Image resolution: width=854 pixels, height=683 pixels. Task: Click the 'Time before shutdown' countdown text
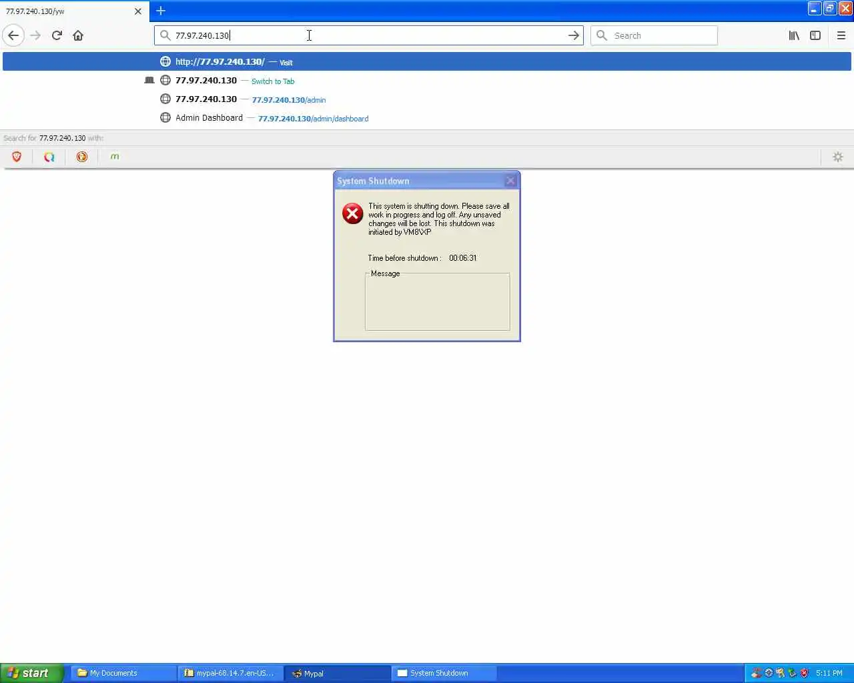point(422,258)
